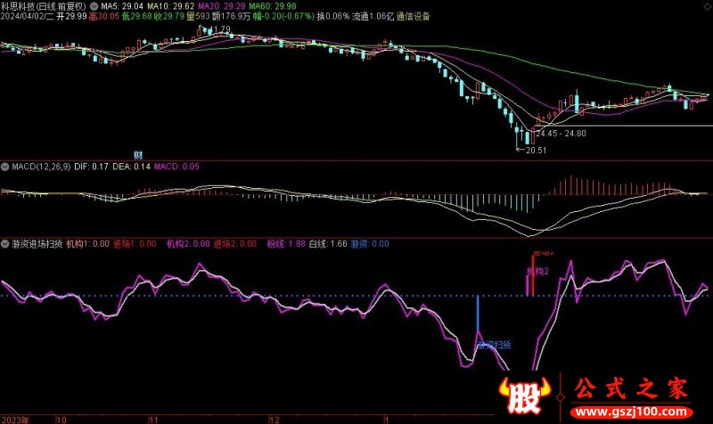This screenshot has height=424, width=713.
Task: Click the 20.51 low price arrow label
Action: point(530,151)
